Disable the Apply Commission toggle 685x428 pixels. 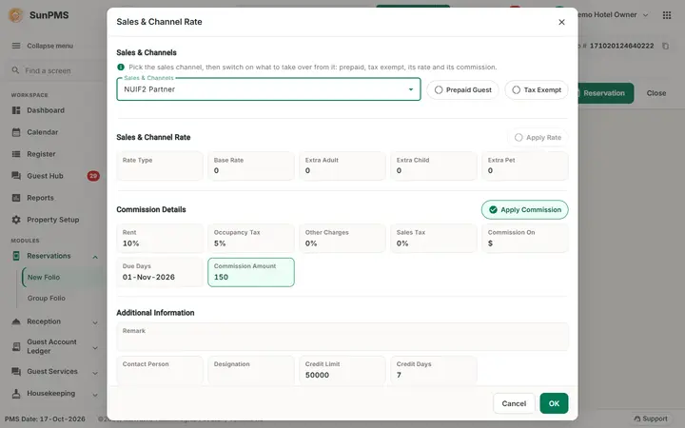click(x=524, y=209)
